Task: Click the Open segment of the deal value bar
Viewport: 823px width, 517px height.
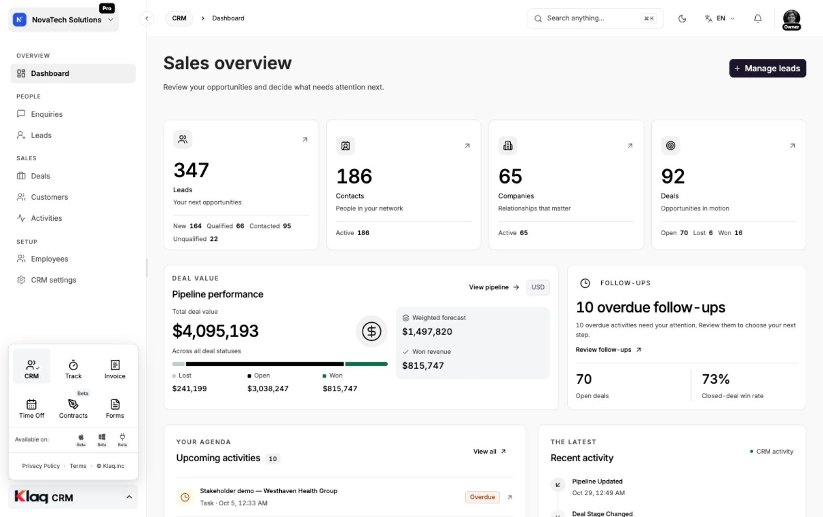Action: point(265,364)
